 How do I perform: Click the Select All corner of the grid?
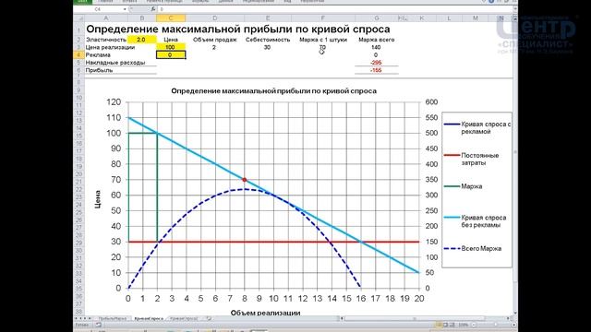[x=79, y=18]
